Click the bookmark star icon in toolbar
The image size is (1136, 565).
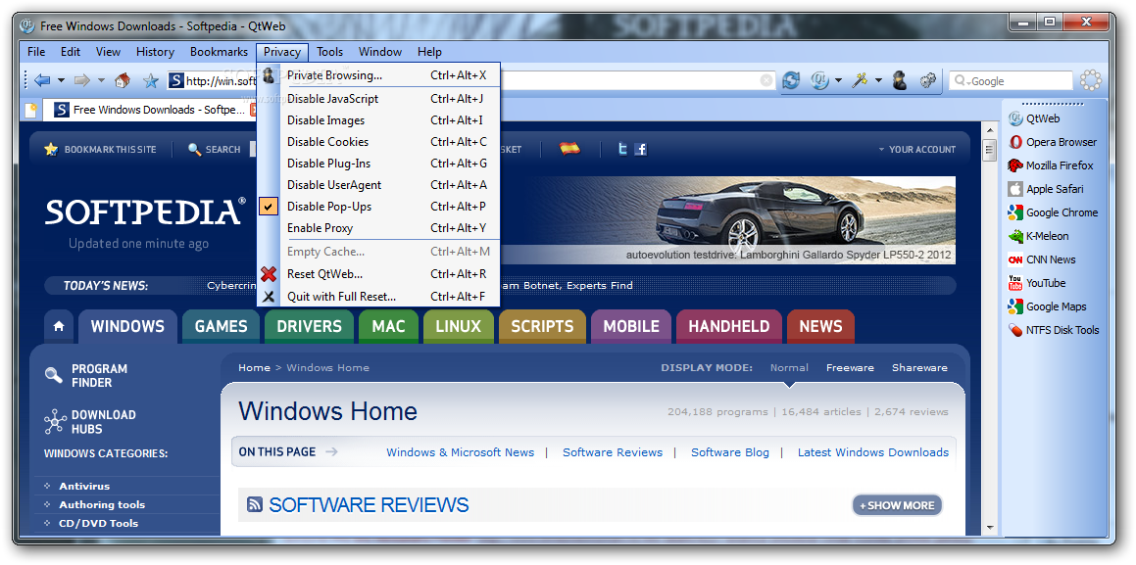click(x=151, y=80)
